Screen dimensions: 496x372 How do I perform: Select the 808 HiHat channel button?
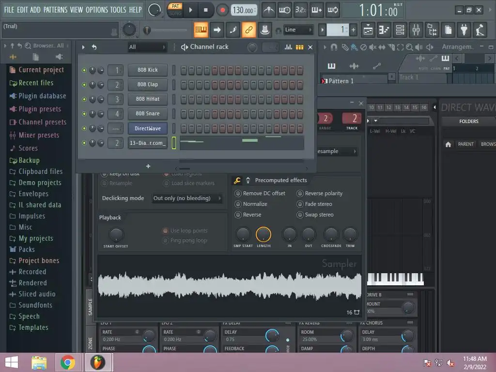[x=148, y=99]
